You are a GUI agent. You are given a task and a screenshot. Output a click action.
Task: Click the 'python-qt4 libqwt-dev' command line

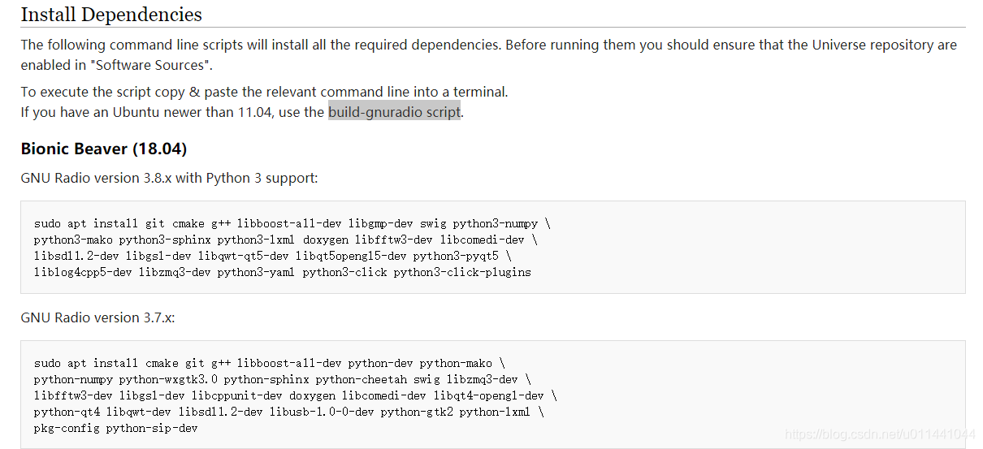click(288, 412)
